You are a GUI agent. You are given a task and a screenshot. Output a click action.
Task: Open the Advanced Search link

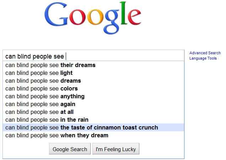click(x=205, y=53)
